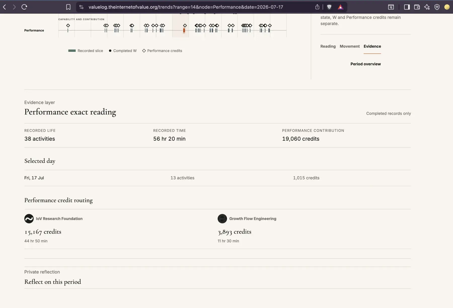Go forward with the browser forward arrow
Viewport: 453px width, 308px height.
(14, 7)
